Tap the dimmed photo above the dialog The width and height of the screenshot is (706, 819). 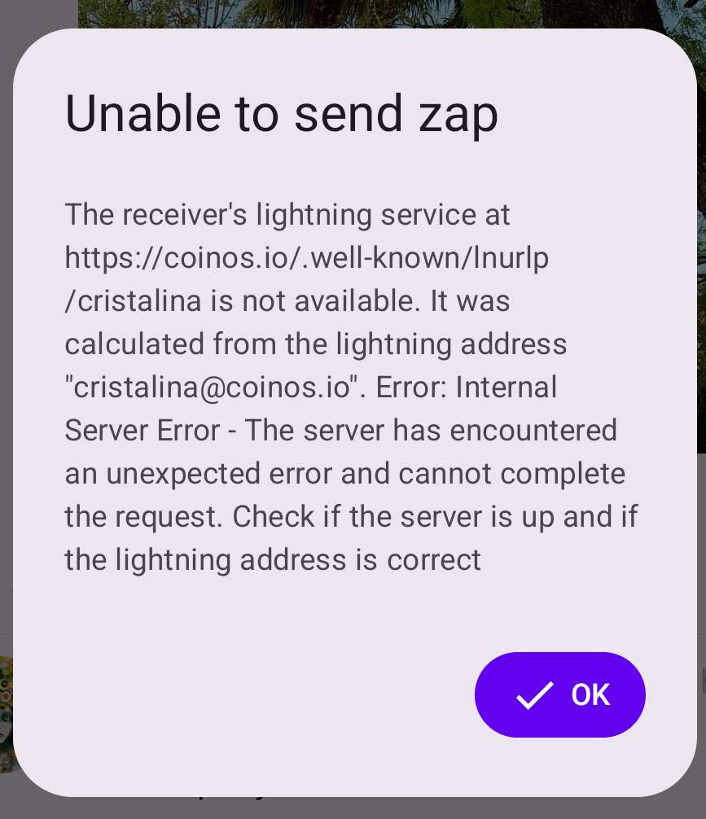pyautogui.click(x=387, y=13)
